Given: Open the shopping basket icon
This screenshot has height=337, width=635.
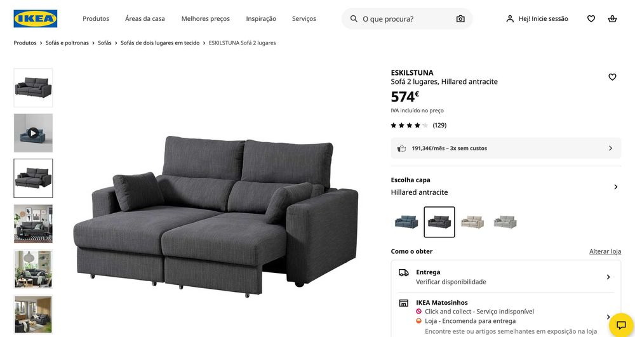Looking at the screenshot, I should coord(612,18).
